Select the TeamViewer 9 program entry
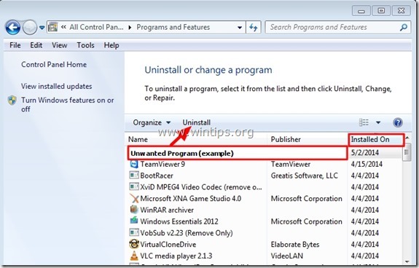 click(162, 164)
